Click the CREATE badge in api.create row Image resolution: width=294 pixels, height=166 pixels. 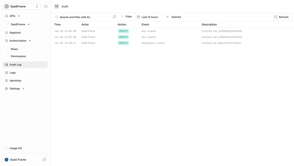pyautogui.click(x=123, y=37)
